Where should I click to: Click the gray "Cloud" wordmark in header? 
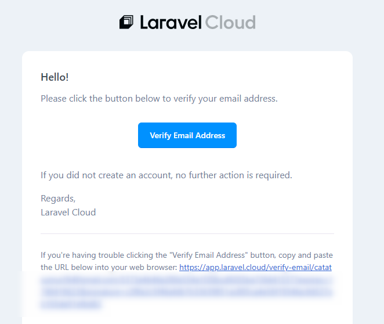[230, 22]
